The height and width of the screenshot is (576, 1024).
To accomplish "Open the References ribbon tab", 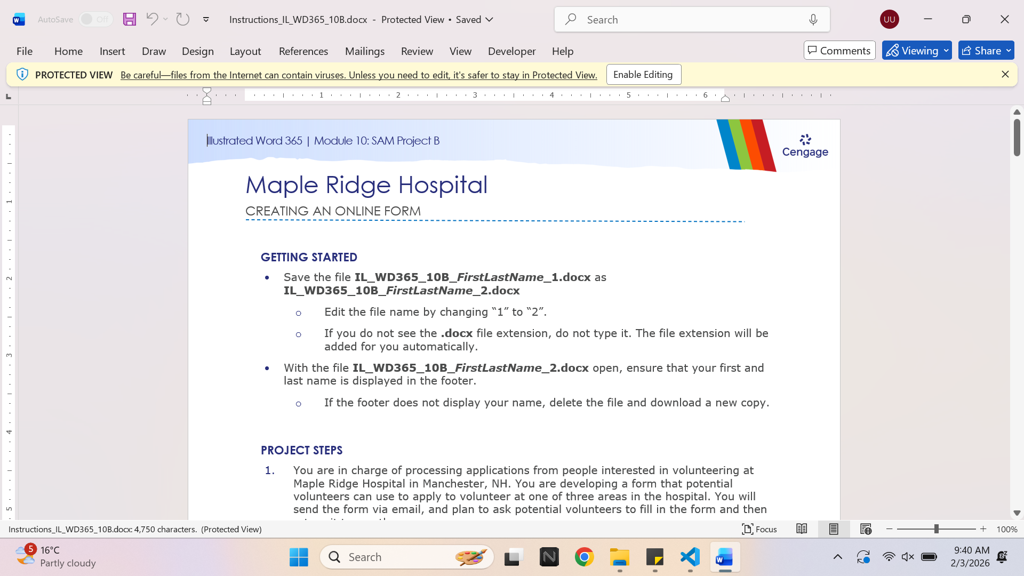I will 303,51.
